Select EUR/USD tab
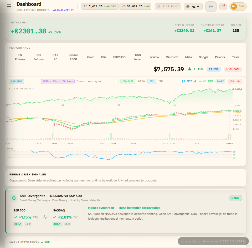 119,57
